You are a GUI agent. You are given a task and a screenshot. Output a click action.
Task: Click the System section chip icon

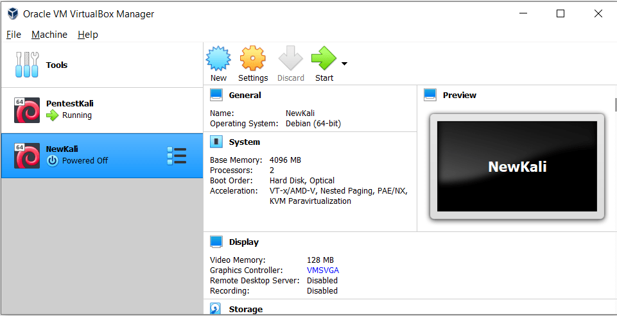click(x=216, y=142)
